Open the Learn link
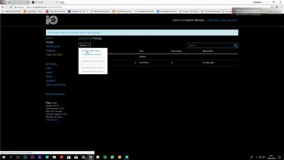This screenshot has width=284, height=160. pyautogui.click(x=49, y=73)
